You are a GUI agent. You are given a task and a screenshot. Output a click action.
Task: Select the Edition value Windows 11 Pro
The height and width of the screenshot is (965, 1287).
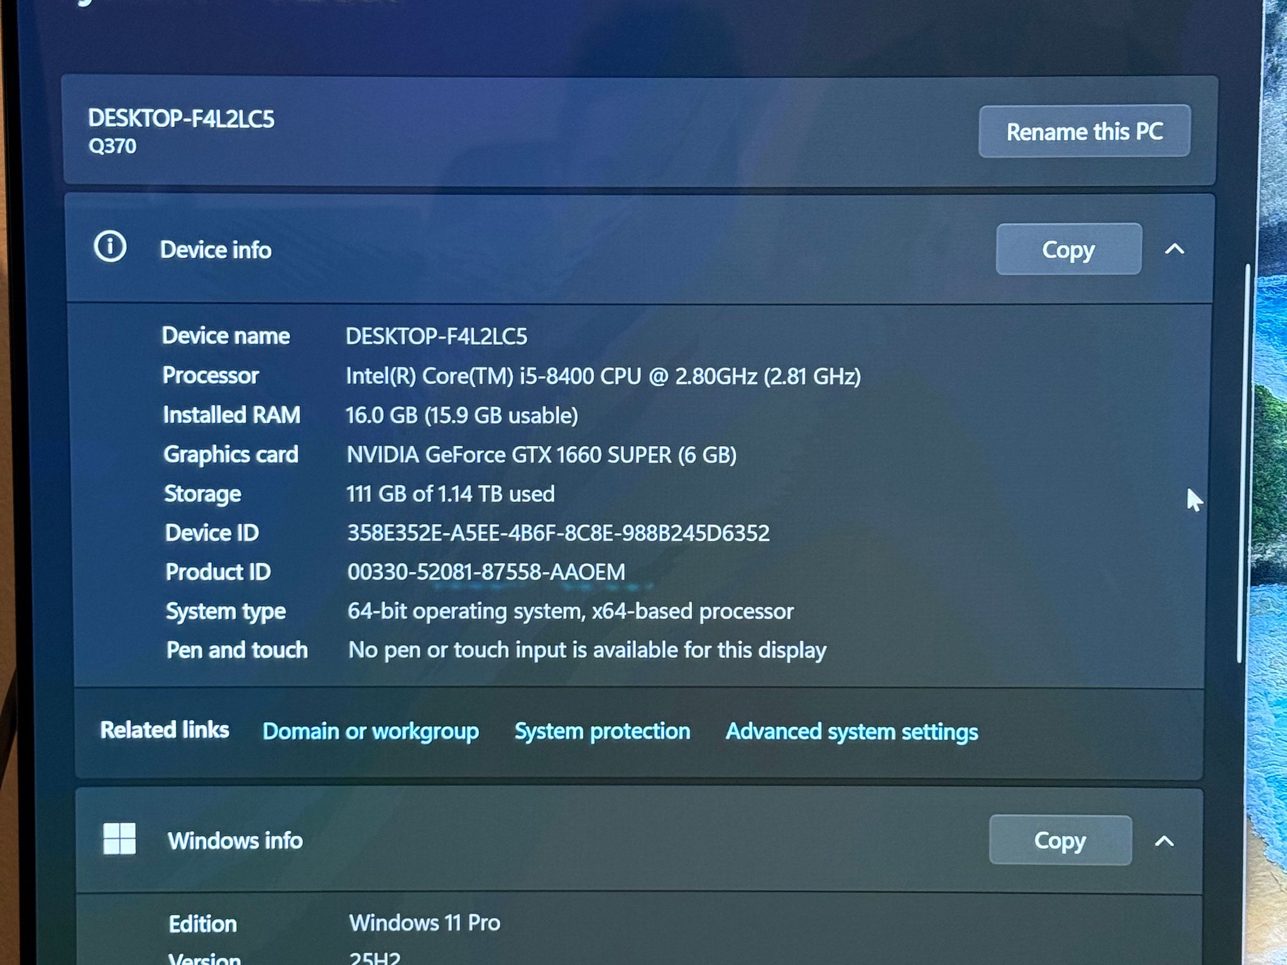[x=425, y=923]
